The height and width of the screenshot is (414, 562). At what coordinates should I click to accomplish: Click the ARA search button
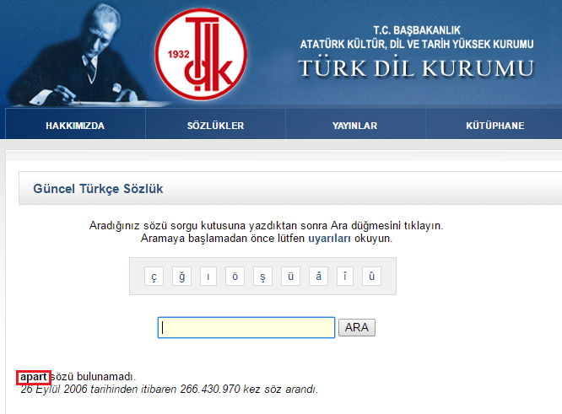coord(357,327)
